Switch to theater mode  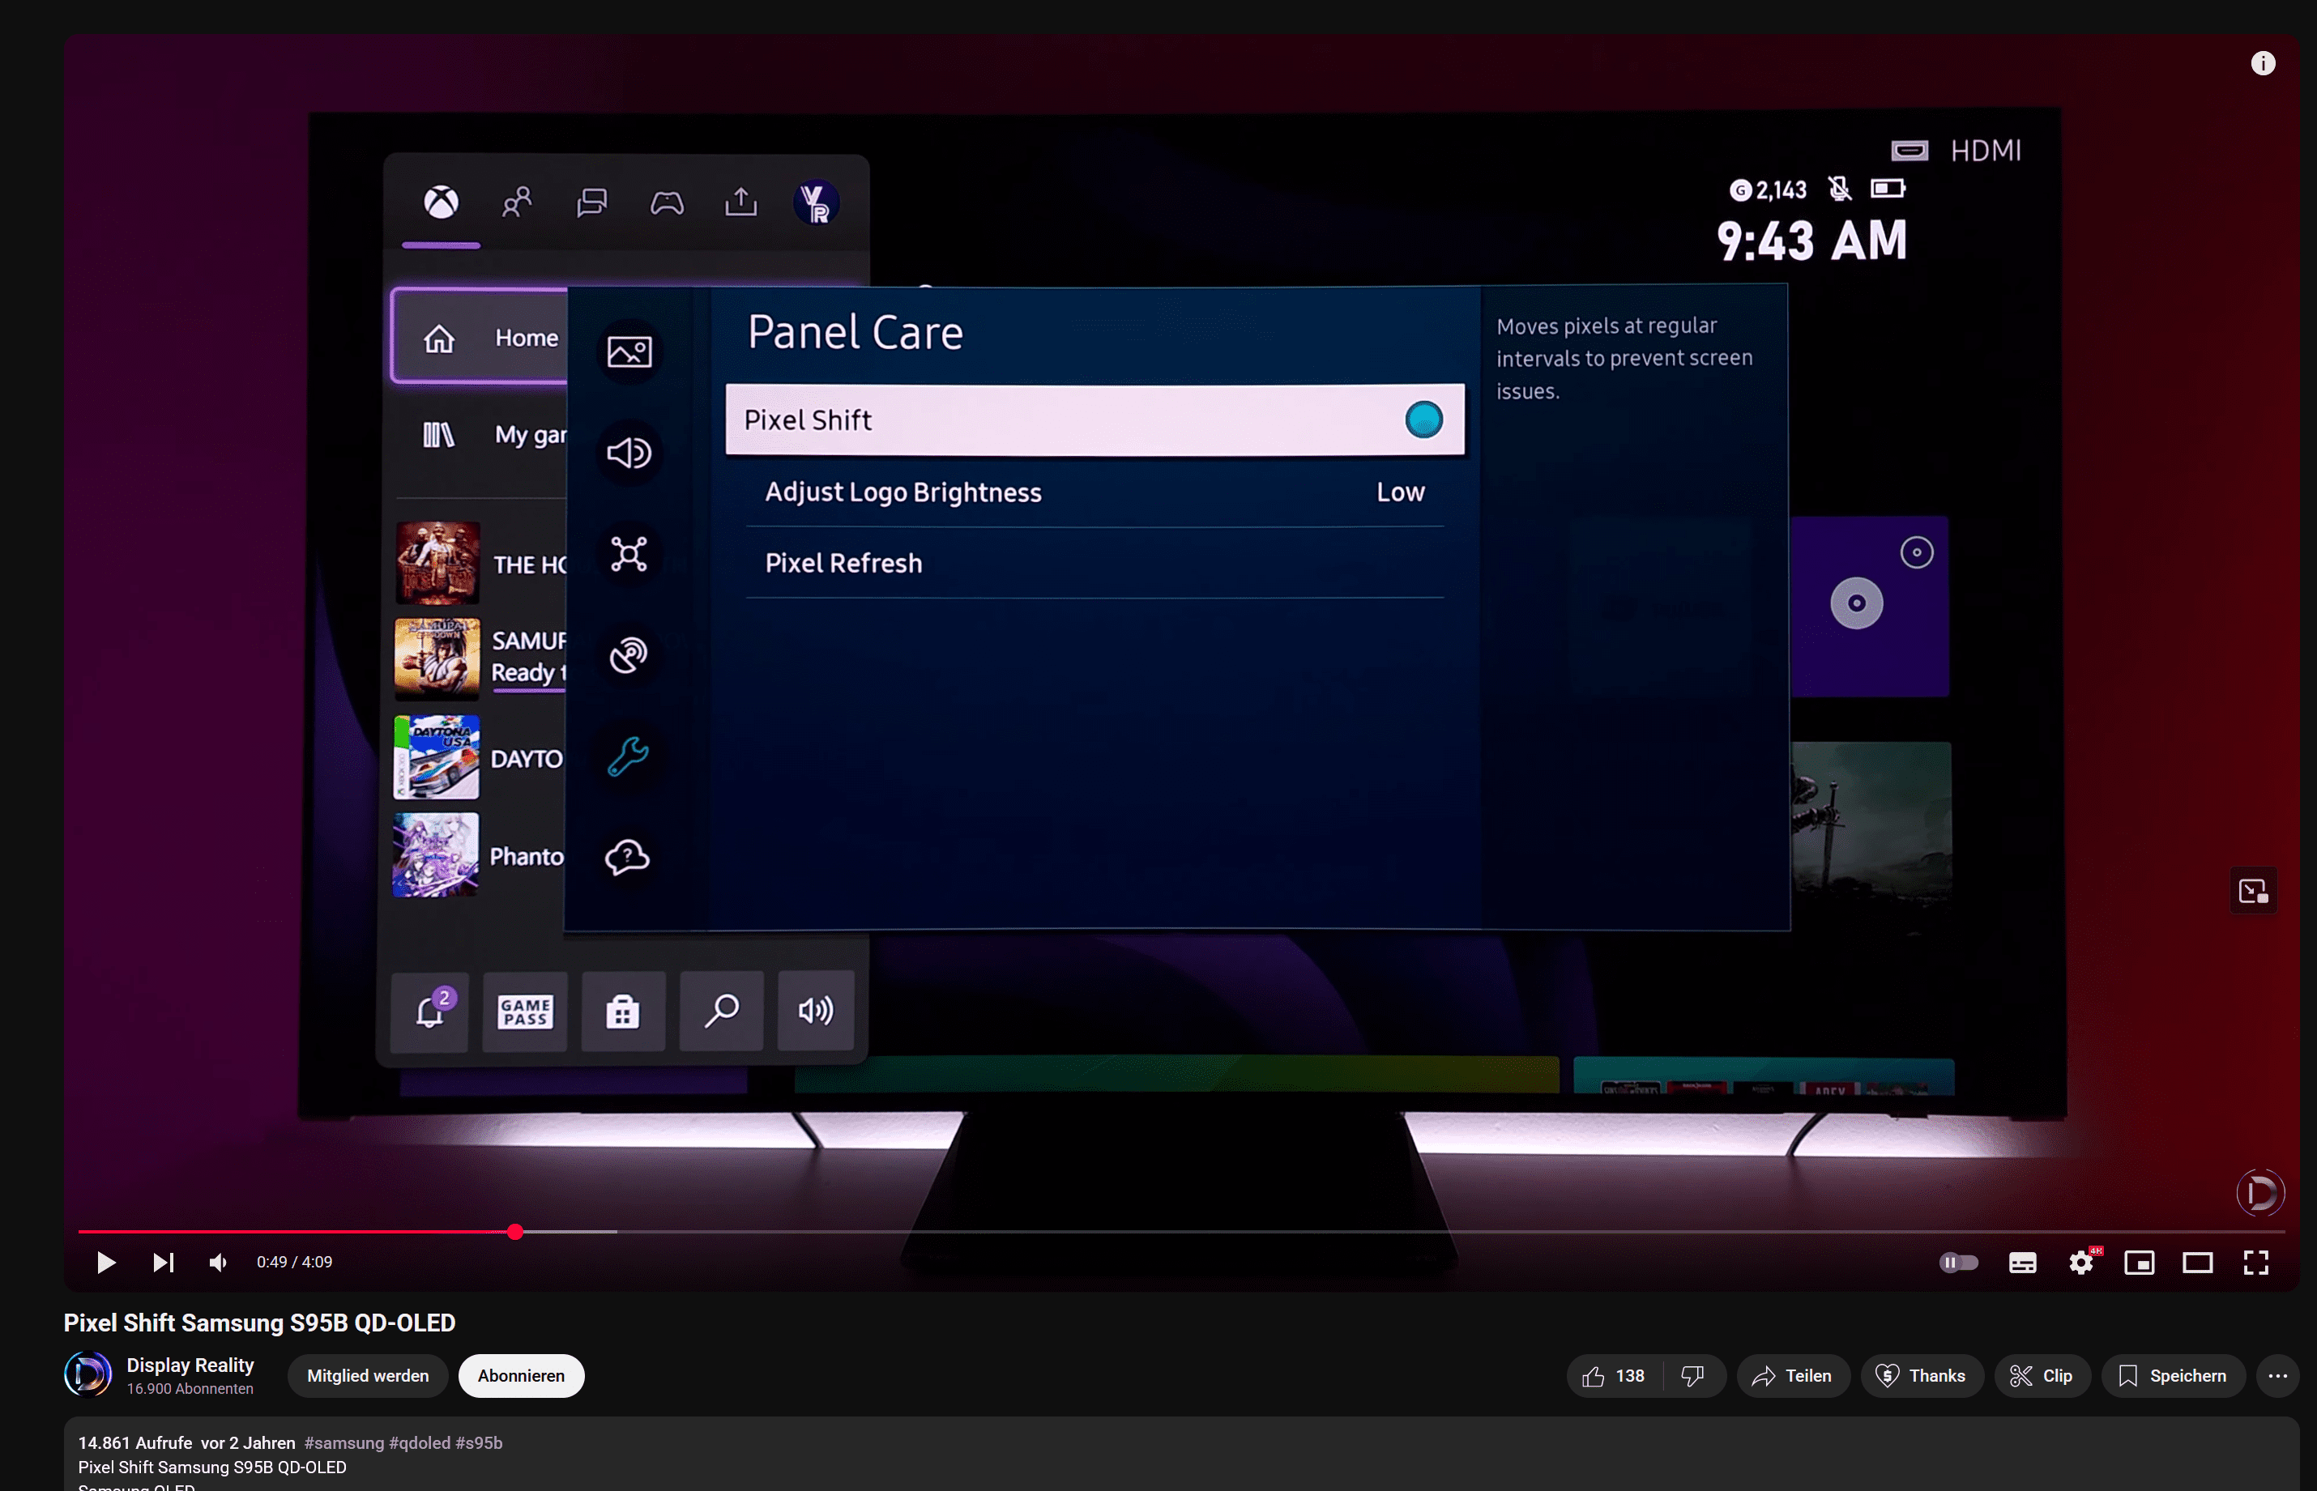tap(2197, 1262)
